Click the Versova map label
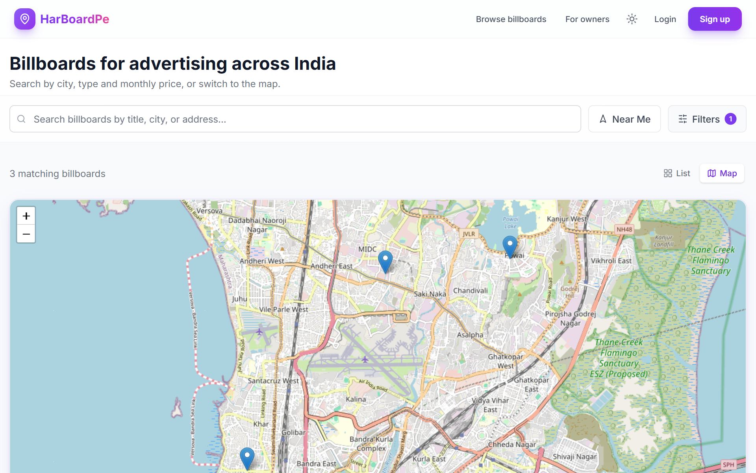The width and height of the screenshot is (756, 473). [x=209, y=211]
